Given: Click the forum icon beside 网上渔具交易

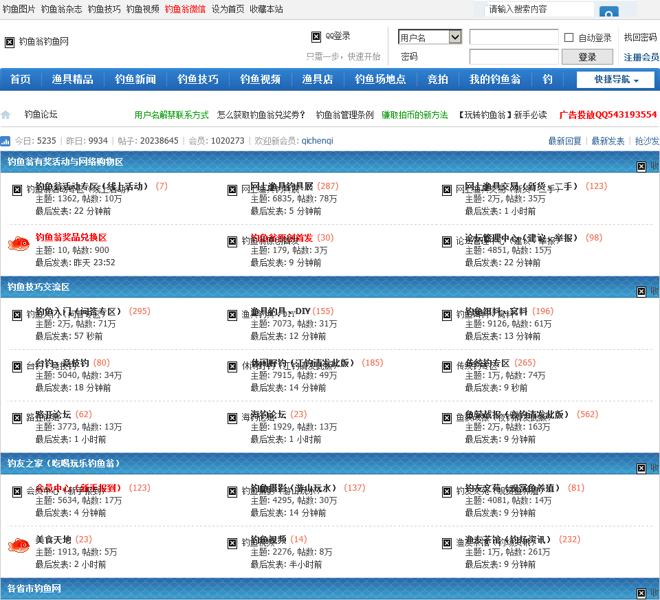Looking at the screenshot, I should pos(447,190).
